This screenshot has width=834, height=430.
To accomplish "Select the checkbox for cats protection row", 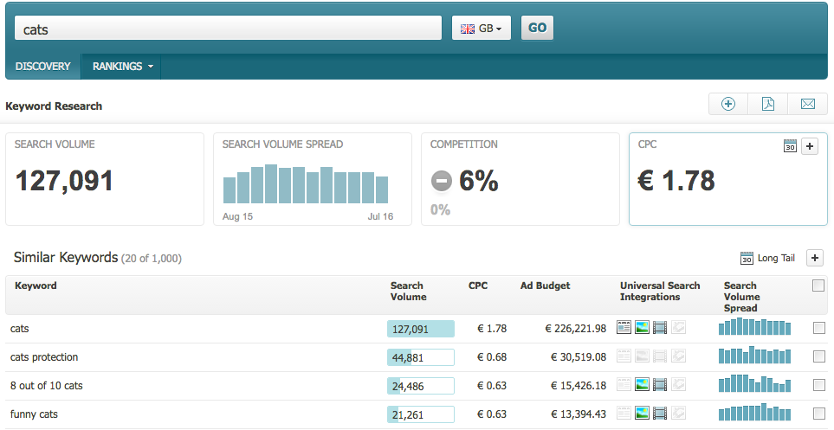I will click(819, 356).
